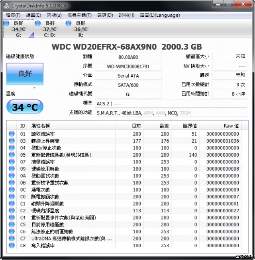
Task: Close the CrystalDiskInfo window
Action: click(243, 4)
